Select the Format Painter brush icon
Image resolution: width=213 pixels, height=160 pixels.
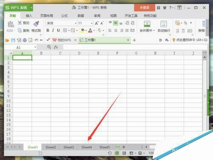(x=36, y=23)
